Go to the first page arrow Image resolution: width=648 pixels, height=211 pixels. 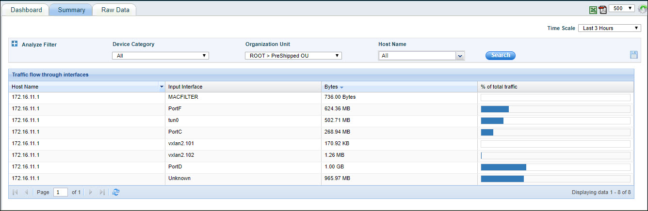[x=15, y=192]
